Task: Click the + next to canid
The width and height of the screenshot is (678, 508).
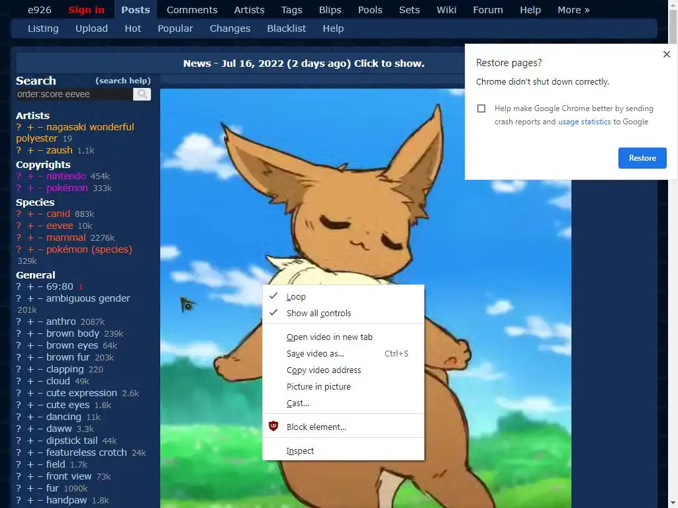Action: click(x=30, y=214)
